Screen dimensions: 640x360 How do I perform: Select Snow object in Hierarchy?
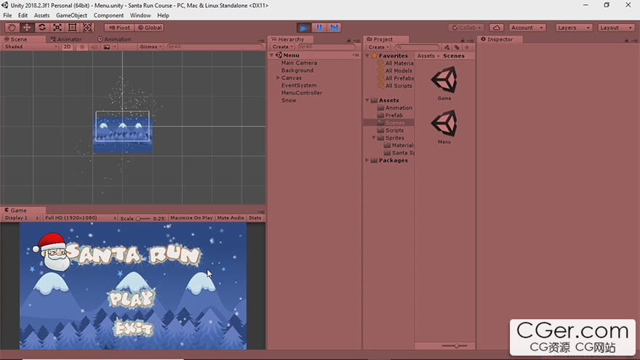click(x=289, y=100)
